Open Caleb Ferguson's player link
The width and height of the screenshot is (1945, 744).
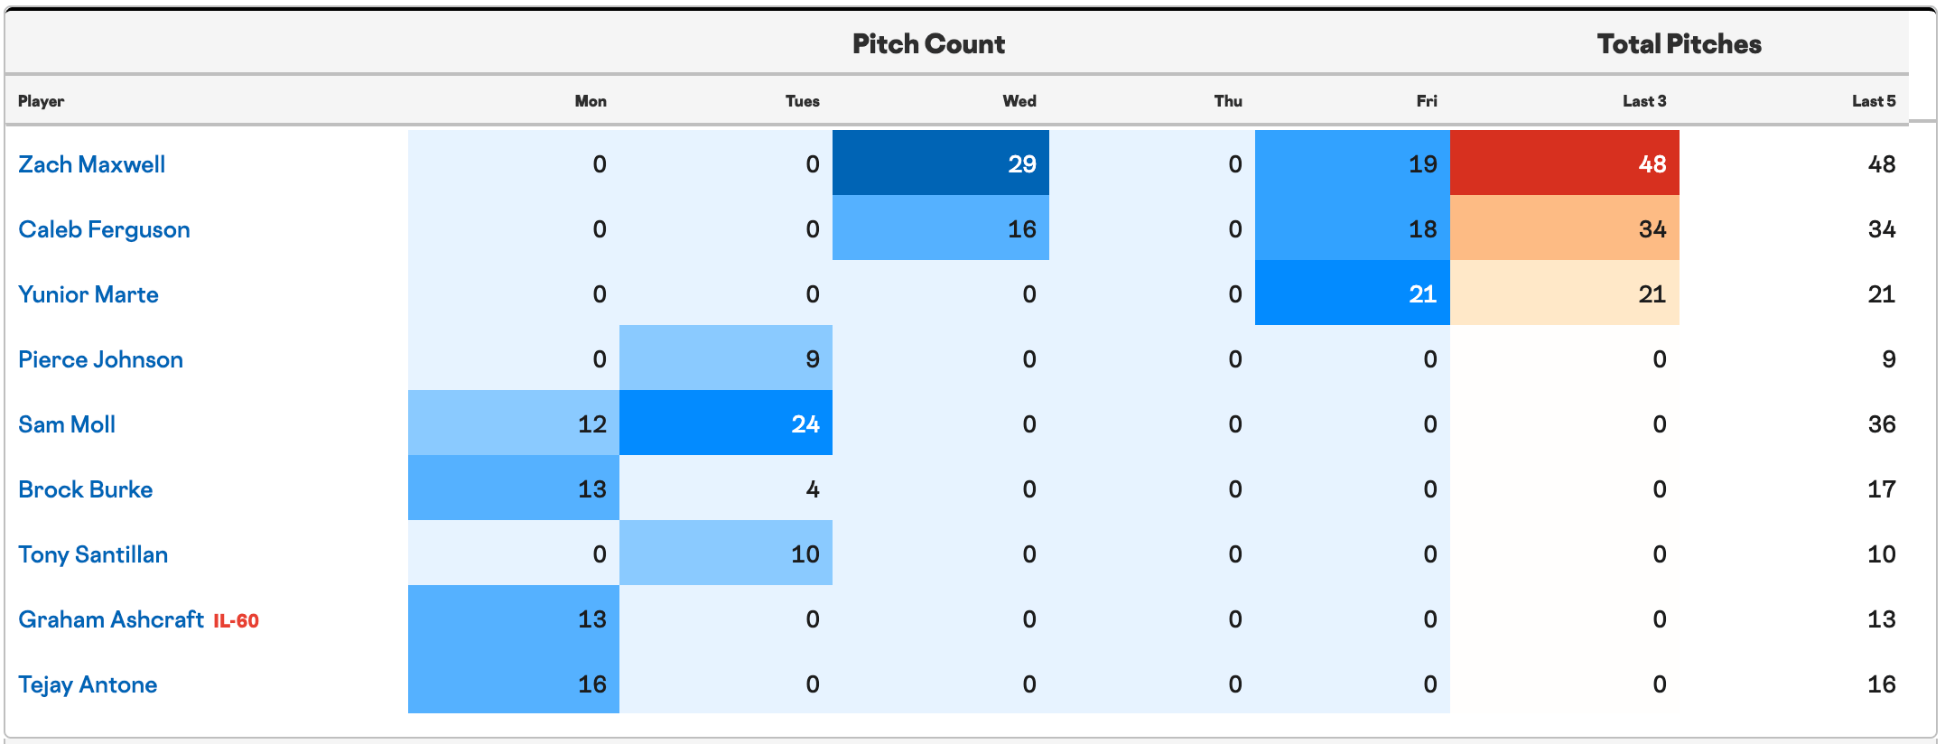click(104, 229)
